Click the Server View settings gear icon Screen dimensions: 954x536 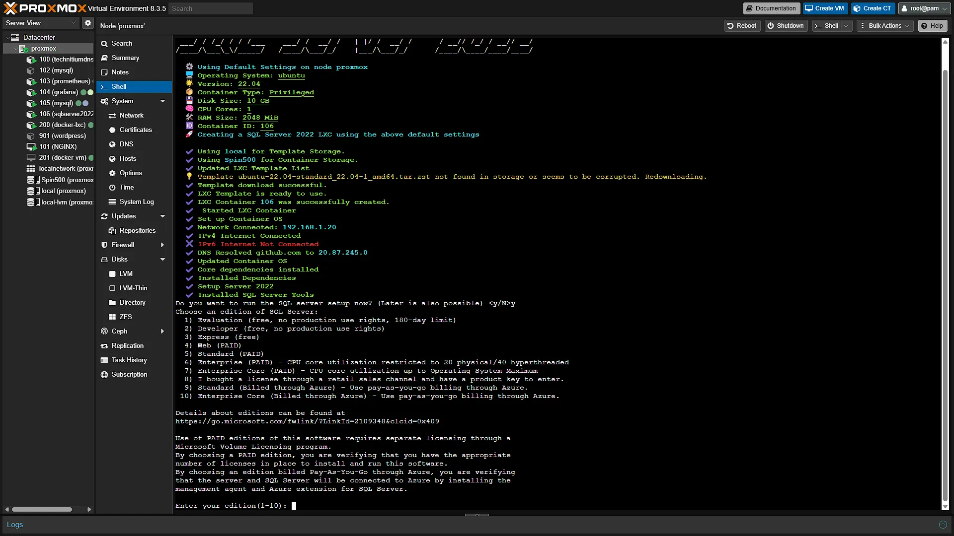[88, 23]
